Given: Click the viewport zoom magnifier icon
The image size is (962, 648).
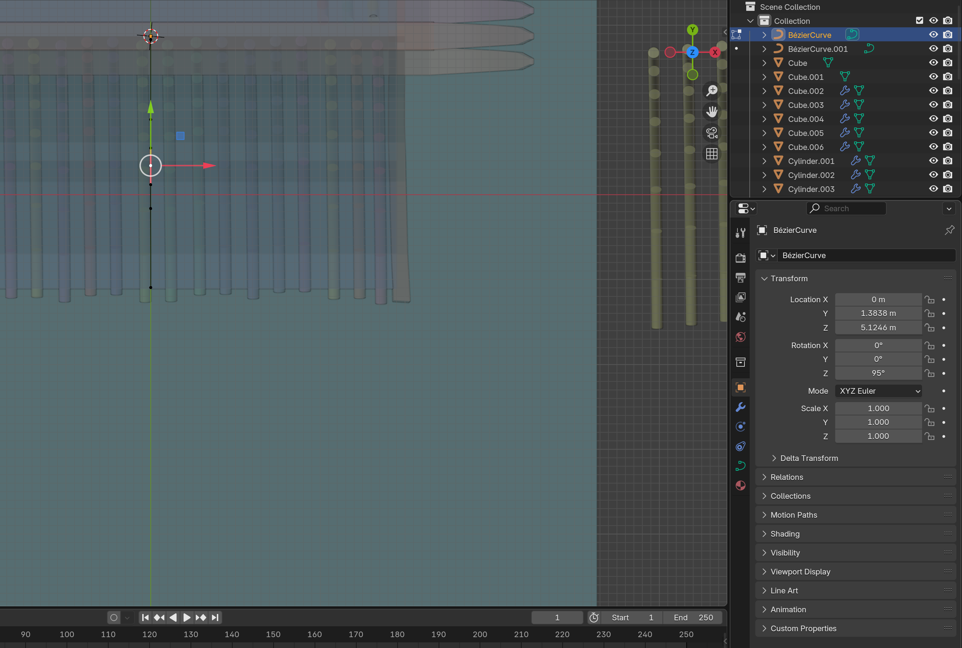Looking at the screenshot, I should pyautogui.click(x=712, y=90).
